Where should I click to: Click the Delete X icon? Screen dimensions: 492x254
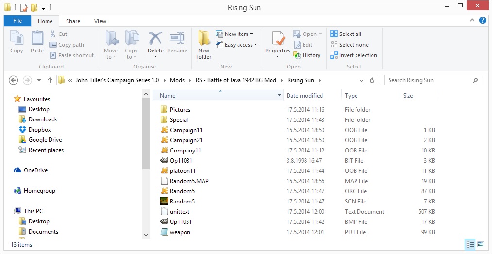pyautogui.click(x=155, y=38)
